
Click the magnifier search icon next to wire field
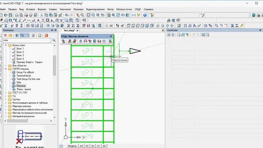pos(54,40)
